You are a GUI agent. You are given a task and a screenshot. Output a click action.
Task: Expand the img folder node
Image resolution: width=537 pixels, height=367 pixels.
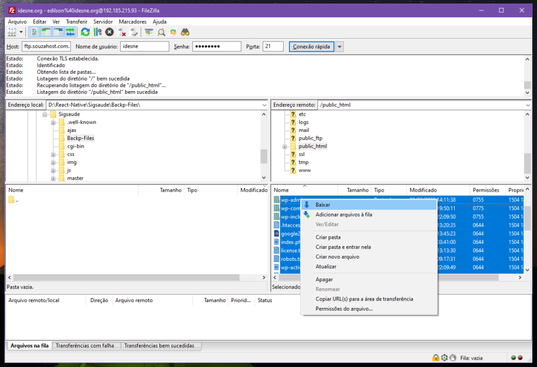(x=53, y=162)
